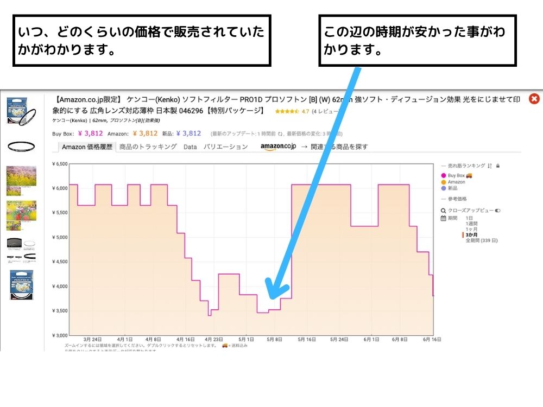This screenshot has height=407, width=543.
Task: Open the バリエーション tab
Action: [x=226, y=147]
